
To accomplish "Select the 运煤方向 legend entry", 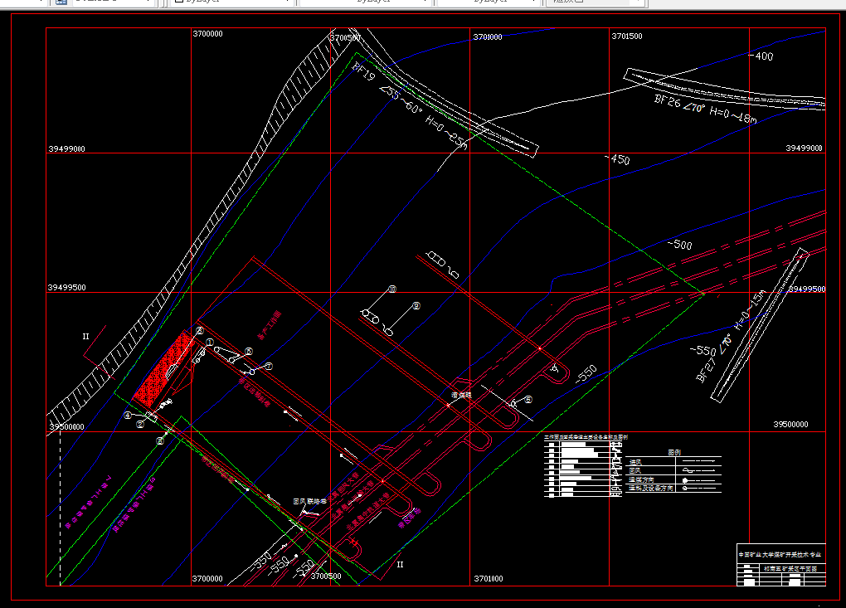I will 641,479.
